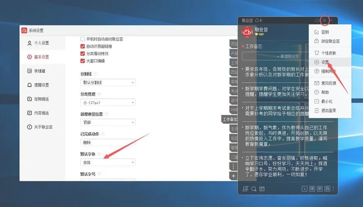This screenshot has height=207, width=363.
Task: Choose 帮助 from the menu
Action: [x=330, y=92]
